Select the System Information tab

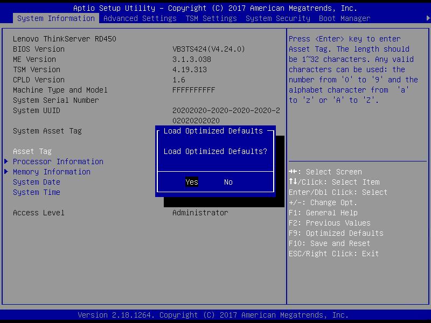point(55,18)
